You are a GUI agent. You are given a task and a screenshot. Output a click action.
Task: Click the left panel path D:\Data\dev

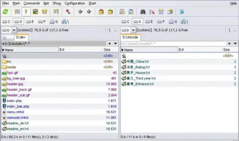(x=54, y=44)
